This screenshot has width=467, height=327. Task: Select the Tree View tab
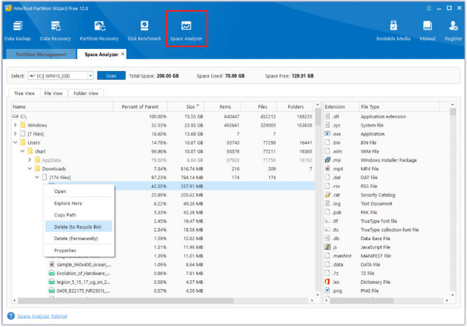25,93
